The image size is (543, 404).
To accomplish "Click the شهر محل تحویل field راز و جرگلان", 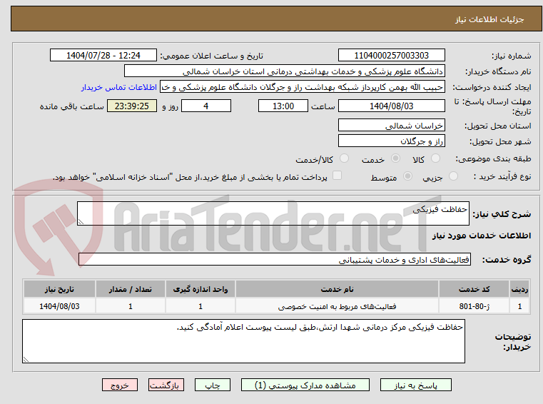I will 391,141.
